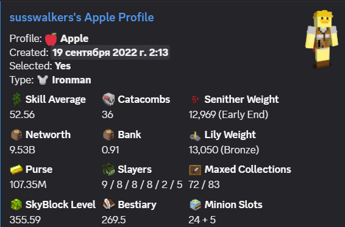Click the Ironman chestplate icon
Screen dimensions: 345x227
43,80
